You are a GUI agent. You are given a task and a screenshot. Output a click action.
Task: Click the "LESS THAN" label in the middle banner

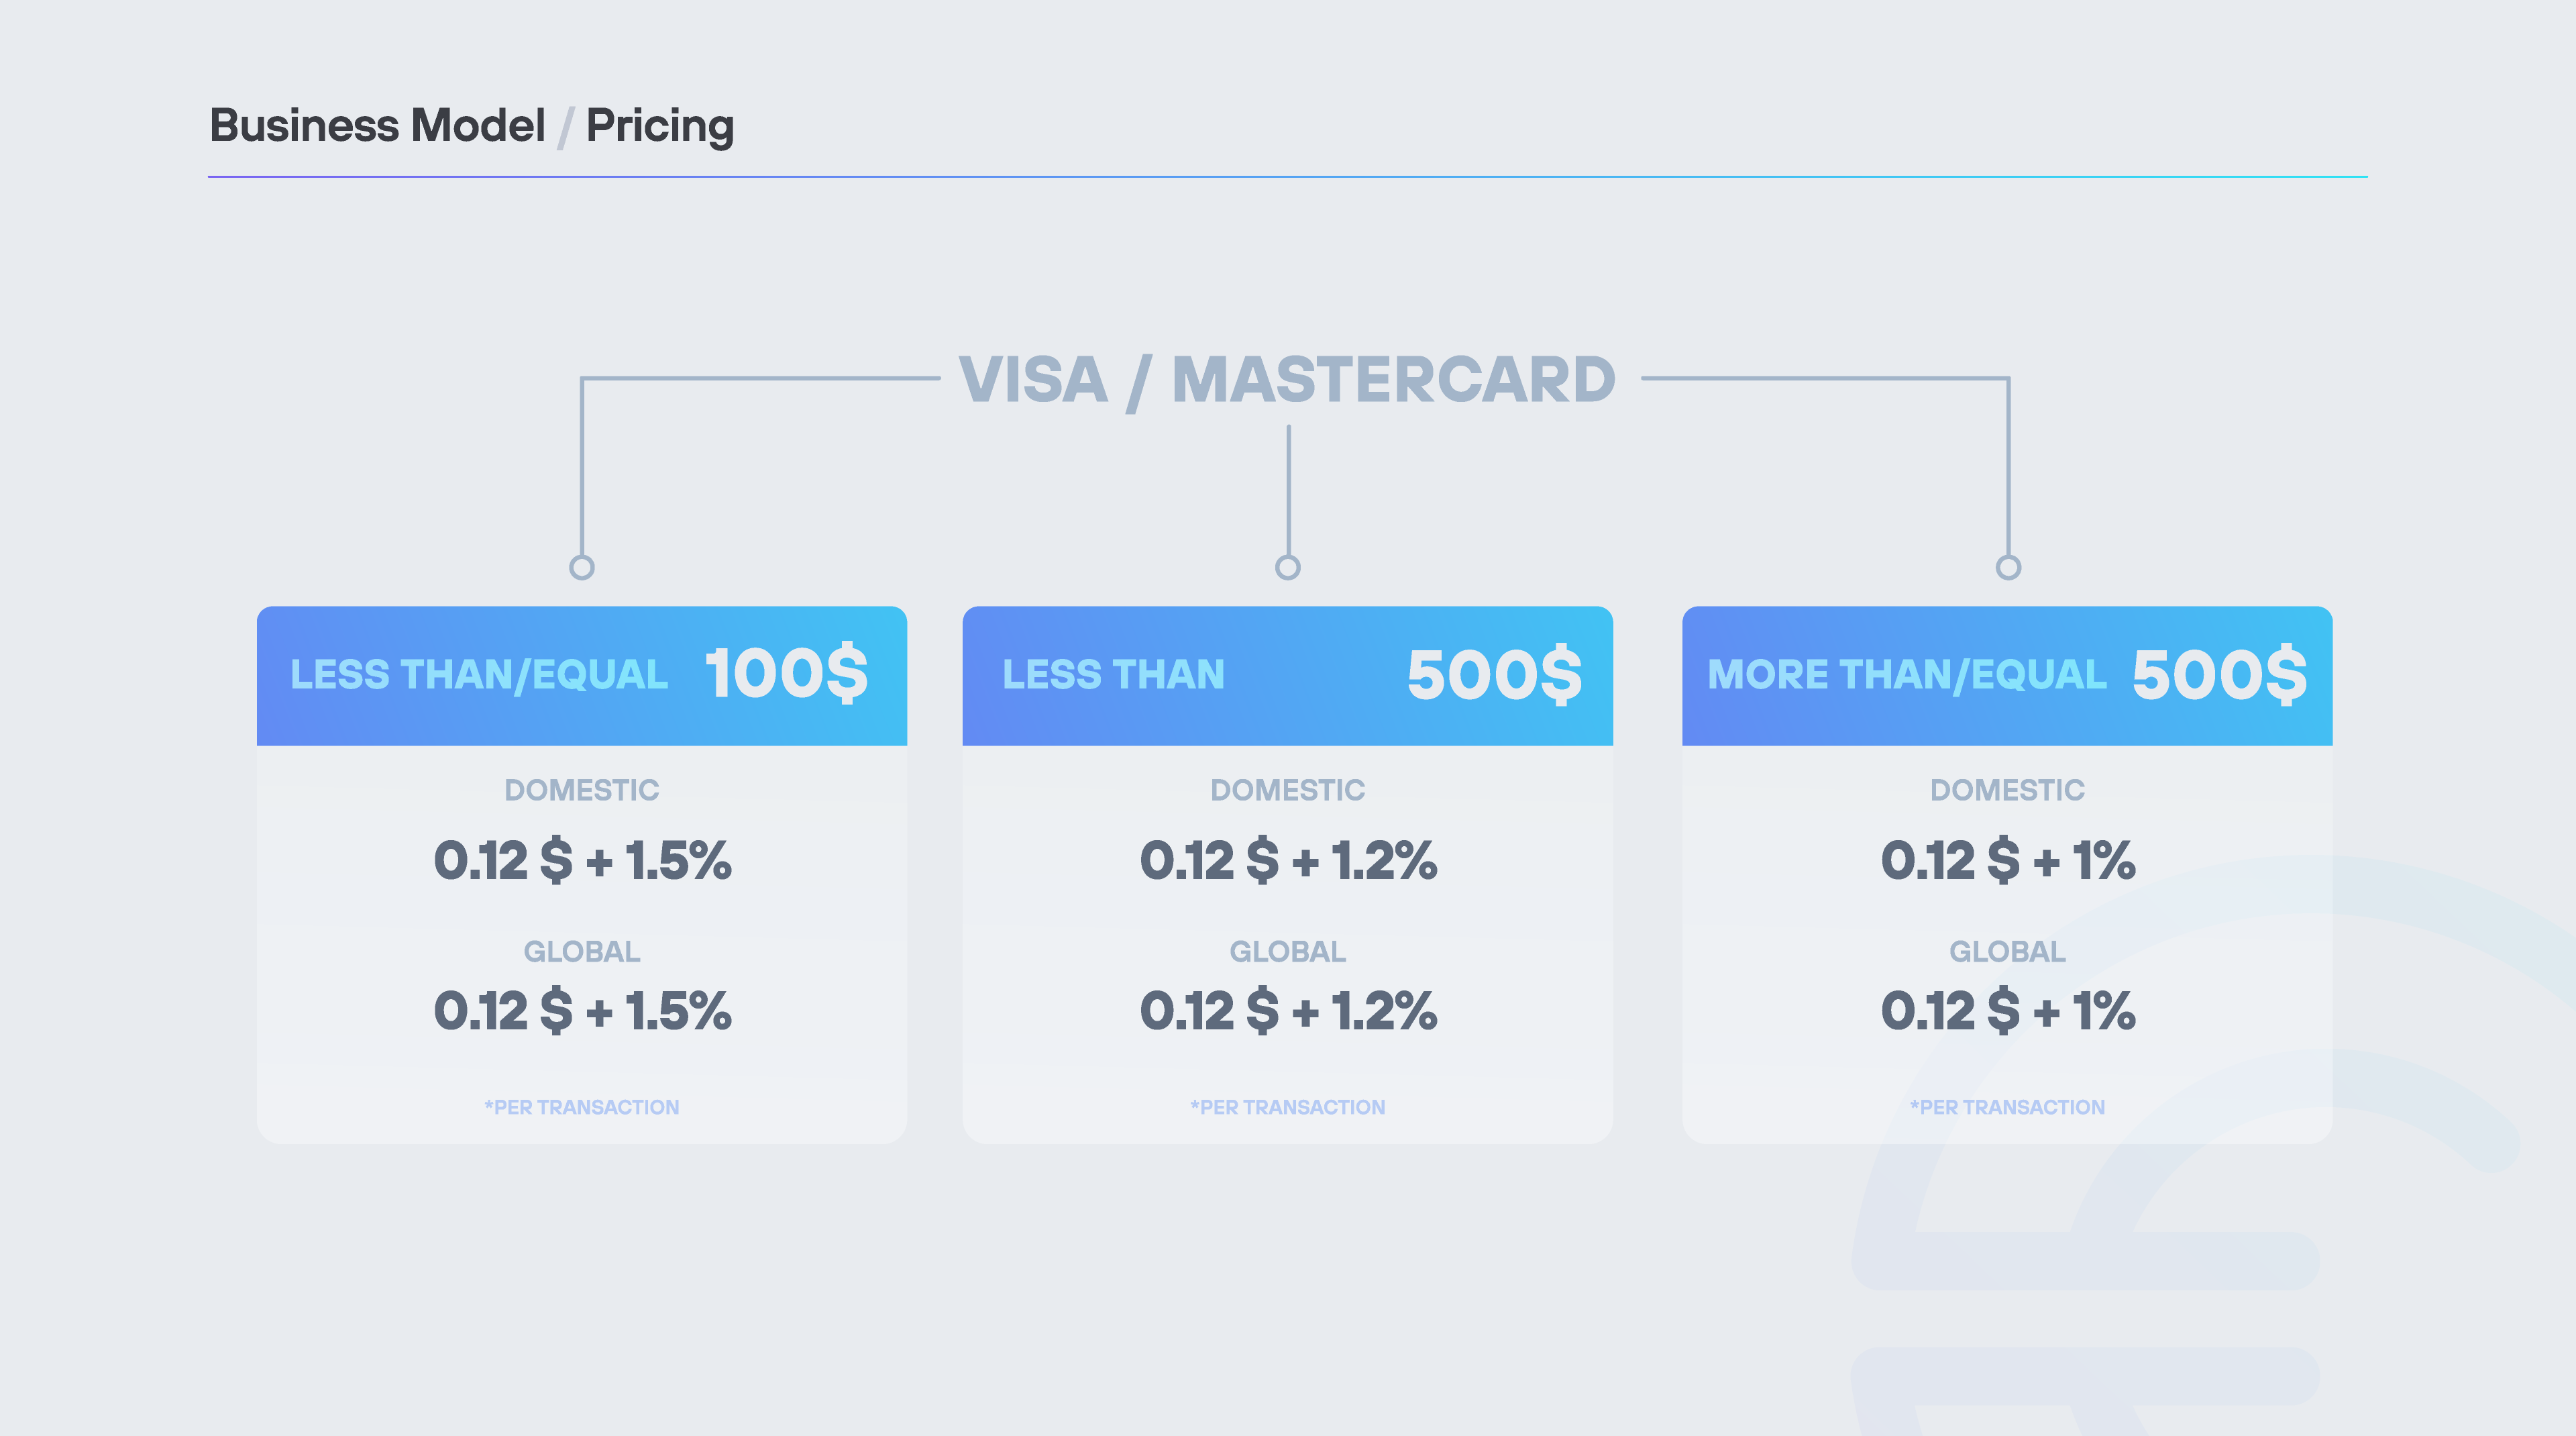pos(1113,675)
